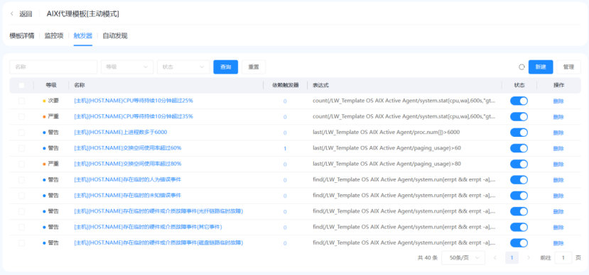589x275 pixels.
Task: Check the row for CPU等待持续10分钟超过25%
Action: pos(22,101)
